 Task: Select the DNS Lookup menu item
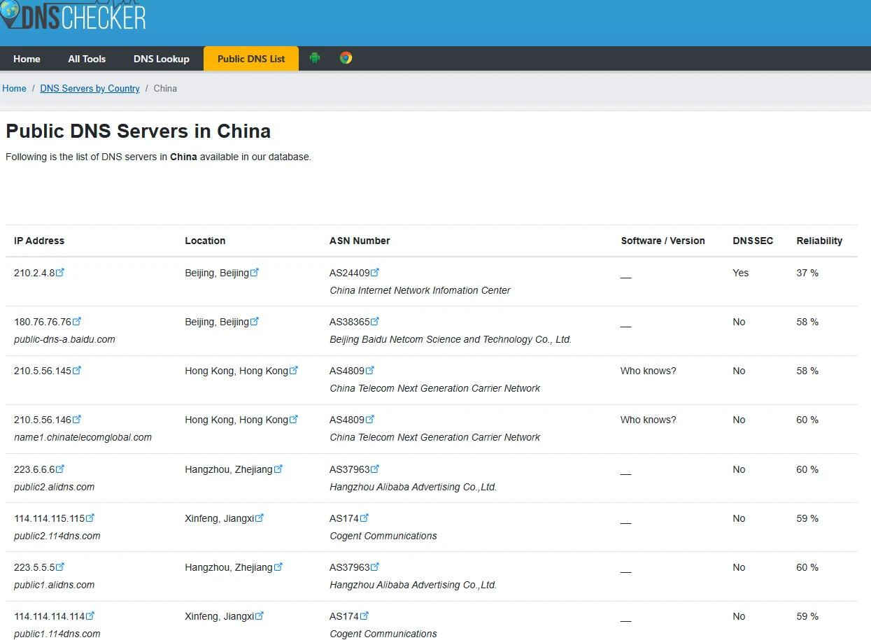tap(161, 59)
